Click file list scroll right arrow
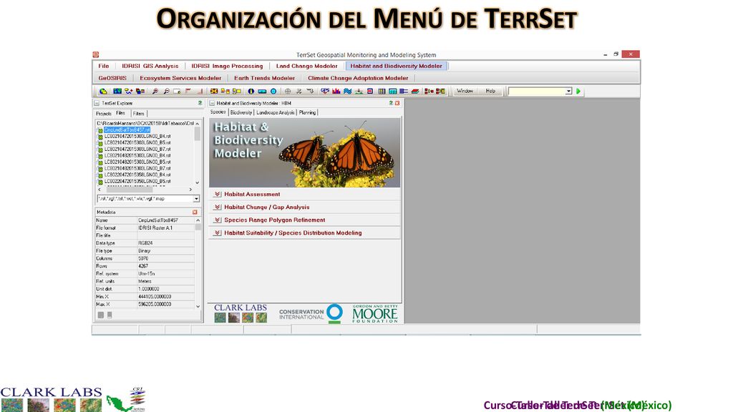The height and width of the screenshot is (412, 733). (190, 190)
